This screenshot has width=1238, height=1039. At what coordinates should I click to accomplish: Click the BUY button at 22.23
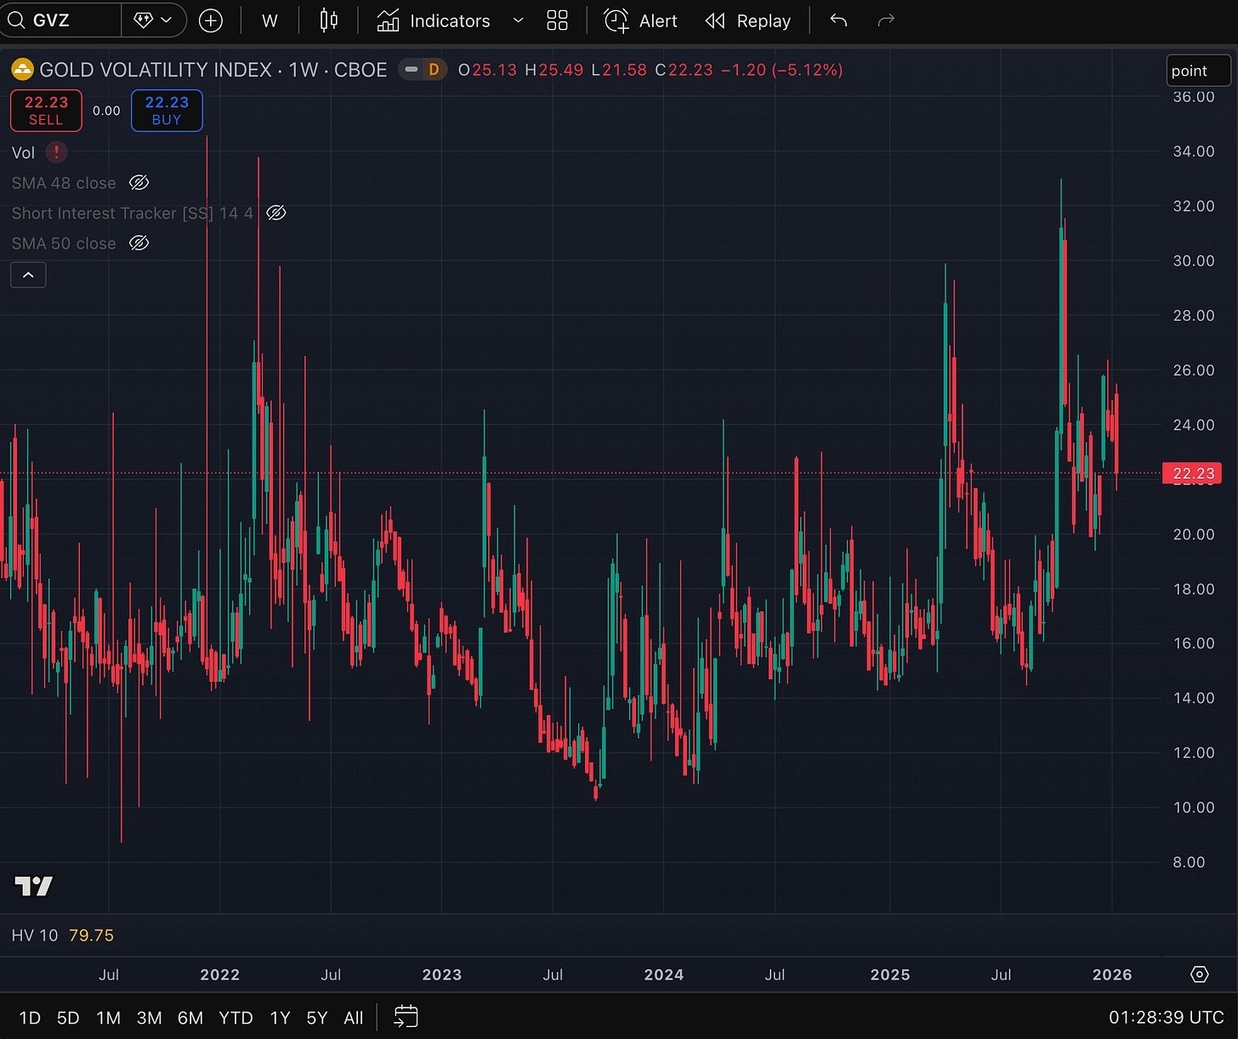[x=166, y=111]
